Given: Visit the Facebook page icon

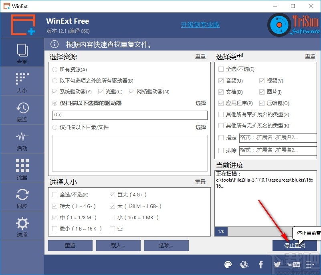Looking at the screenshot, I should [x=260, y=265].
